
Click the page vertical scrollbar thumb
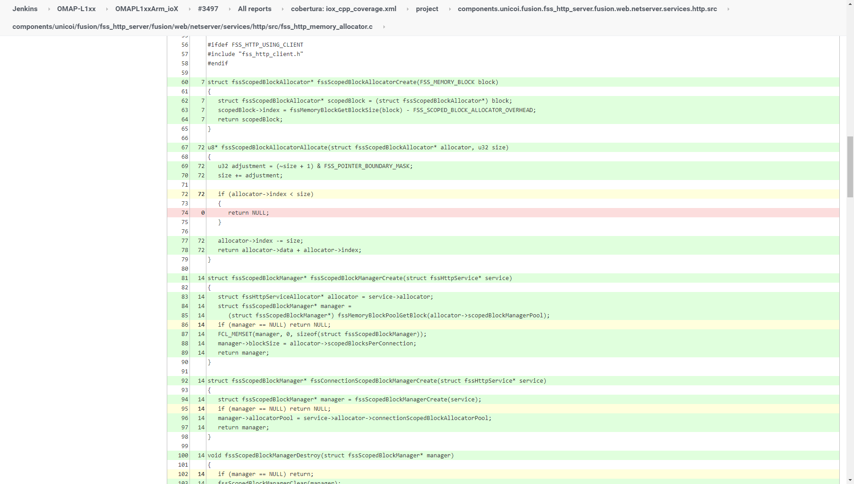(x=850, y=167)
